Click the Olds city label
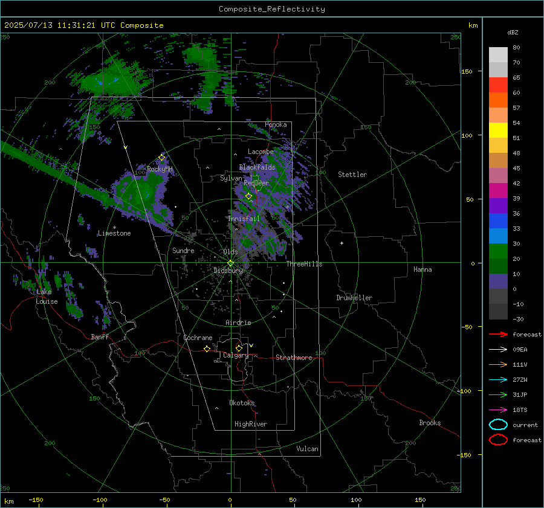 click(x=230, y=252)
